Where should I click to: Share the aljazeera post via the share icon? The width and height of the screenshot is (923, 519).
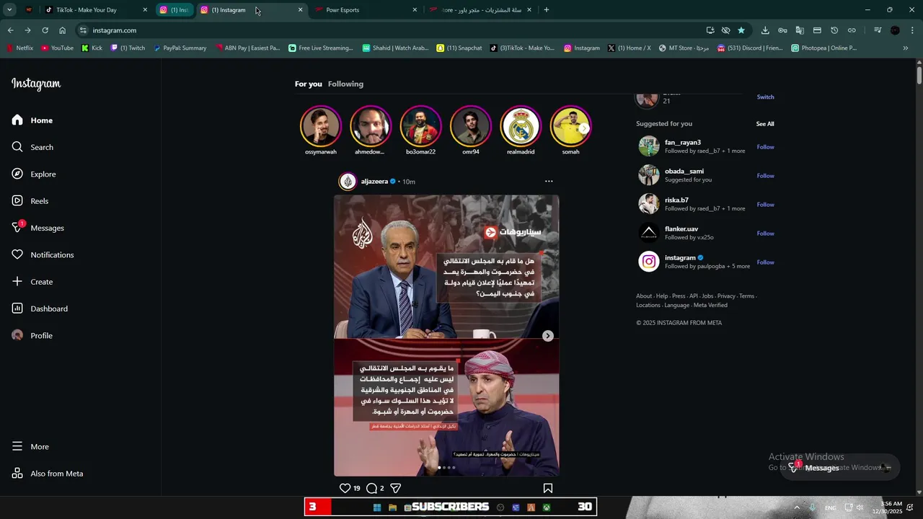click(x=395, y=488)
